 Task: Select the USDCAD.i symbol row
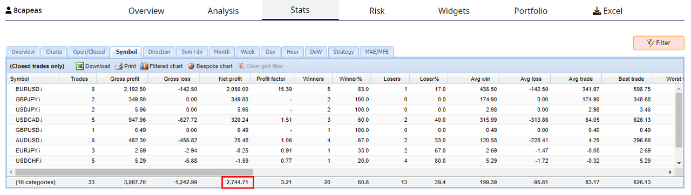[x=341, y=120]
